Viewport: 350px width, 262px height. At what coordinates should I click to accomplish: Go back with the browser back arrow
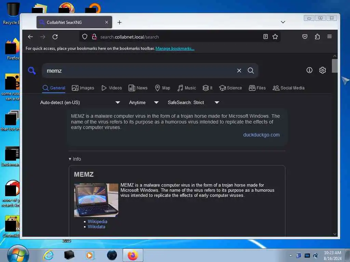pos(30,37)
